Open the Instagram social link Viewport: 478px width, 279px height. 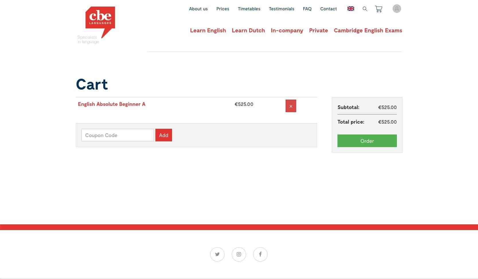[239, 254]
